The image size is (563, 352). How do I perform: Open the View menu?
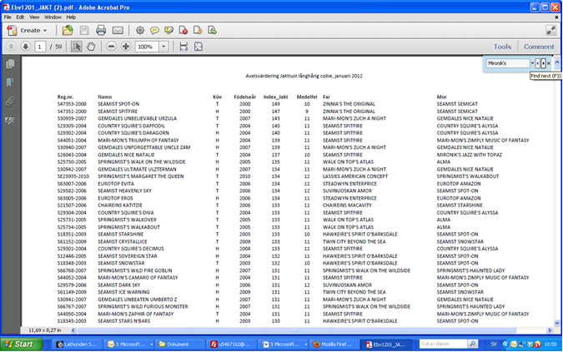pos(34,17)
